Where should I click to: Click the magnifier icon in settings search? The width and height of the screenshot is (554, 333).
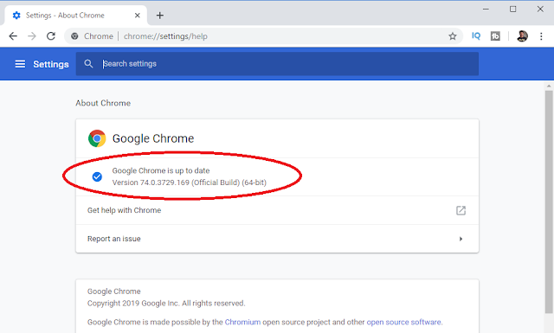[88, 63]
